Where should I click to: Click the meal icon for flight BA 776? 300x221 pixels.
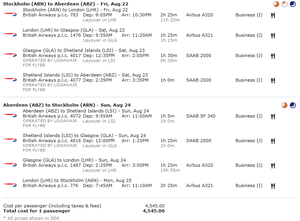(273, 186)
